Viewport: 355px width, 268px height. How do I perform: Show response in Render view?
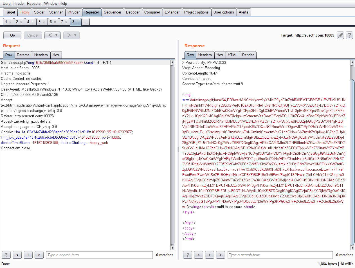248,55
